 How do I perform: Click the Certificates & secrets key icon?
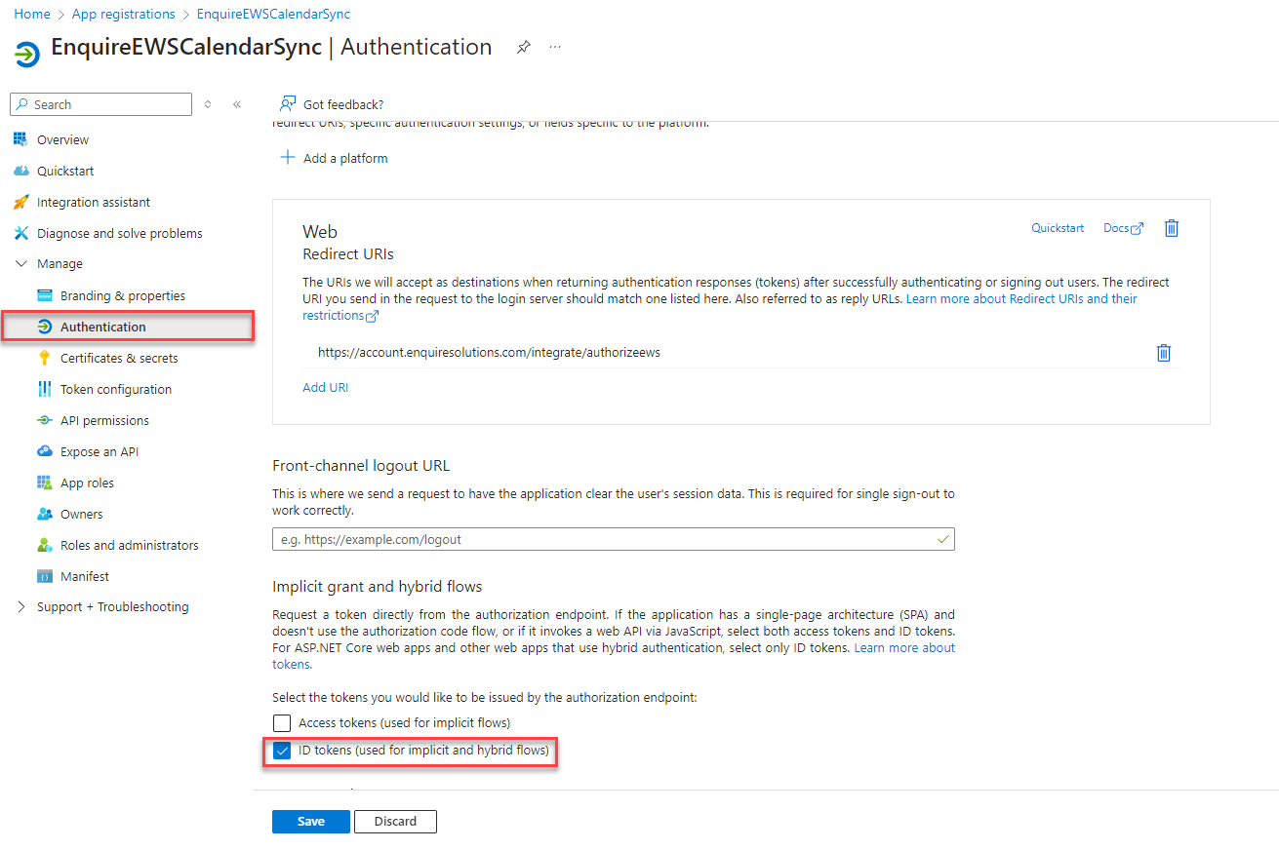(44, 358)
